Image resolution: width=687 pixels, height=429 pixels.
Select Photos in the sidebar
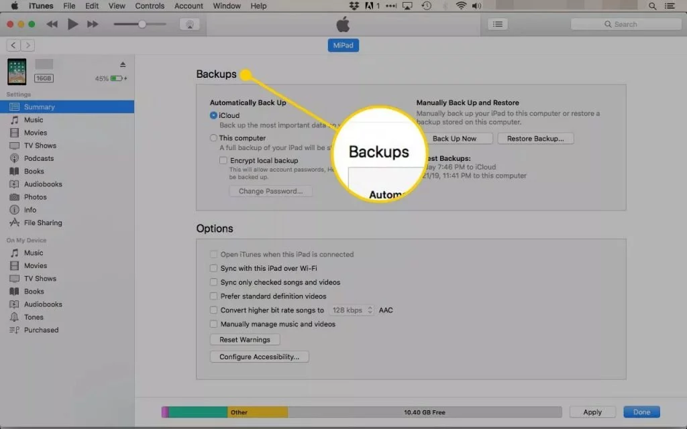coord(35,197)
